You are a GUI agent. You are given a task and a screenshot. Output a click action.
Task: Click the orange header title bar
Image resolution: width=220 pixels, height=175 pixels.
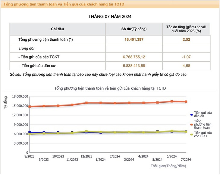tap(110, 4)
